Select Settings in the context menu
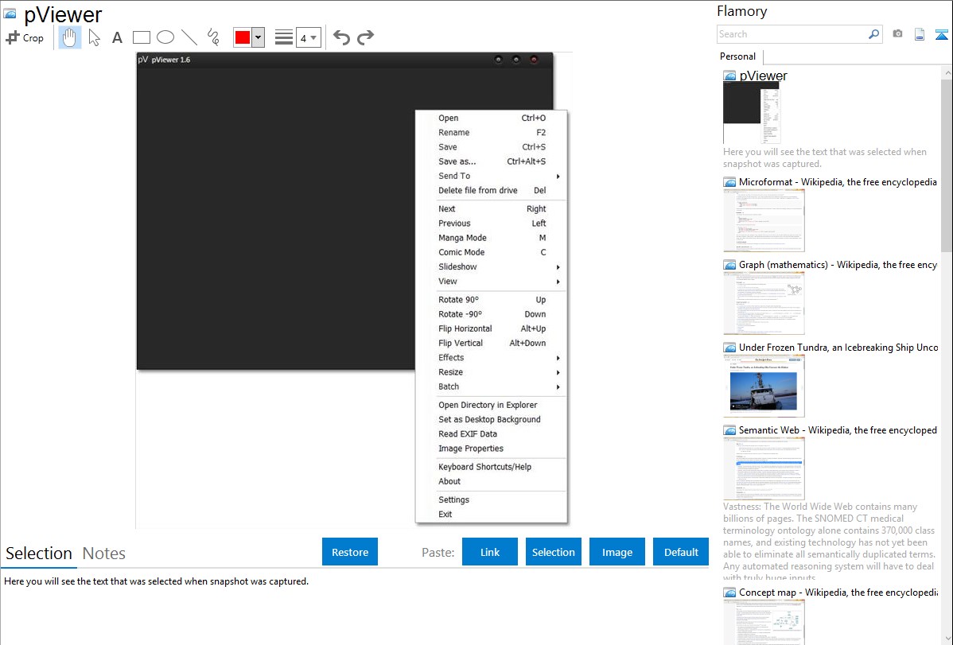Screen dimensions: 953x645 (x=491, y=499)
